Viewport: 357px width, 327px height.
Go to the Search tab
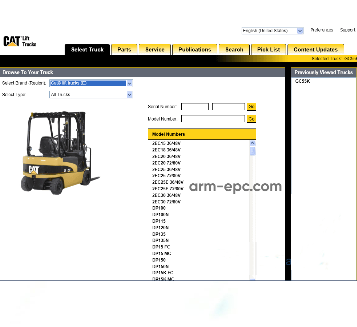tap(234, 49)
